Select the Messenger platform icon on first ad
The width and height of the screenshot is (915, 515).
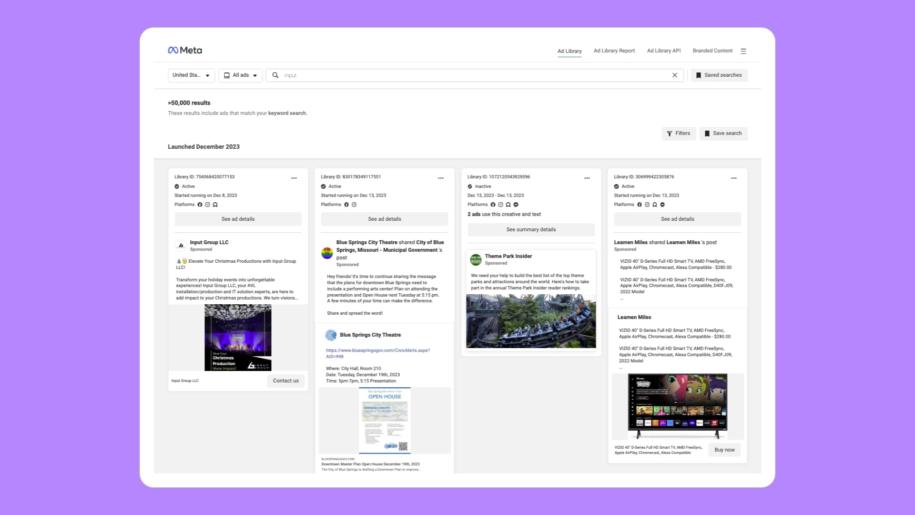[x=215, y=204]
